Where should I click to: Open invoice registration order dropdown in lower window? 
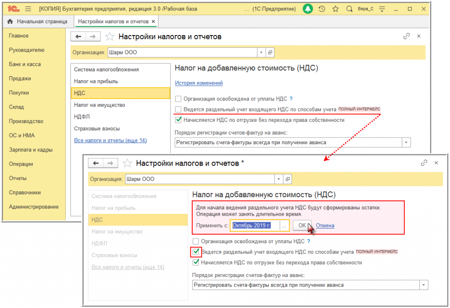coord(424,285)
